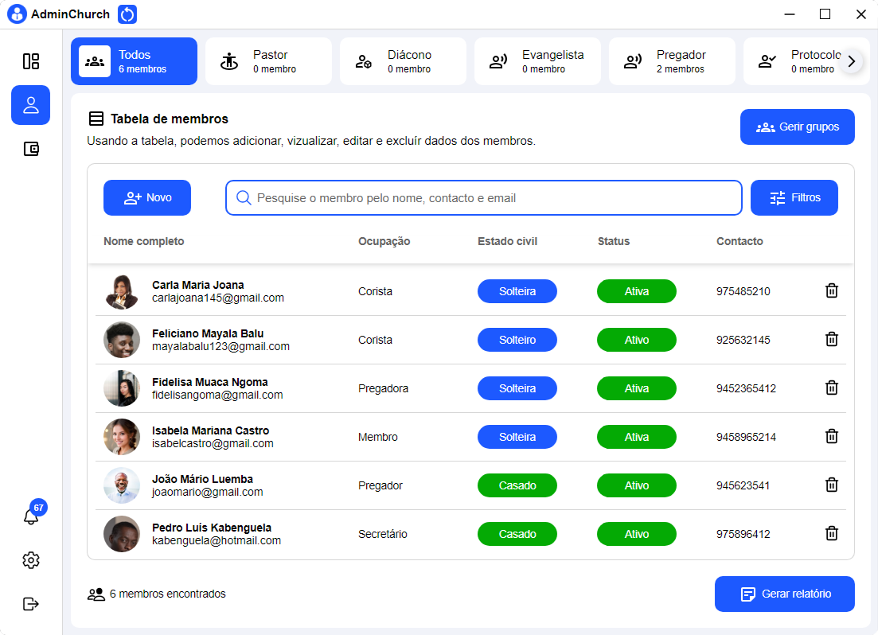
Task: Open the Filtros panel
Action: [x=794, y=197]
